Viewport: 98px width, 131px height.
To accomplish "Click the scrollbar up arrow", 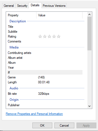I will (89, 14).
